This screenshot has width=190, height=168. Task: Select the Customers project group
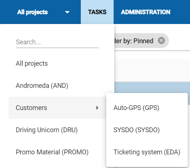tap(57, 108)
